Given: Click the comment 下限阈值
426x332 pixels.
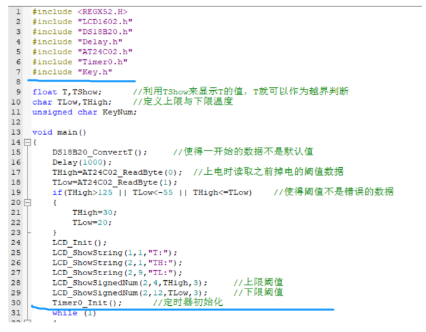Looking at the screenshot, I should (x=258, y=292).
